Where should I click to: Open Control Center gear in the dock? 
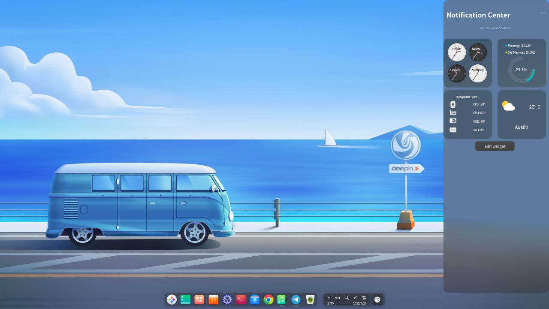[227, 300]
